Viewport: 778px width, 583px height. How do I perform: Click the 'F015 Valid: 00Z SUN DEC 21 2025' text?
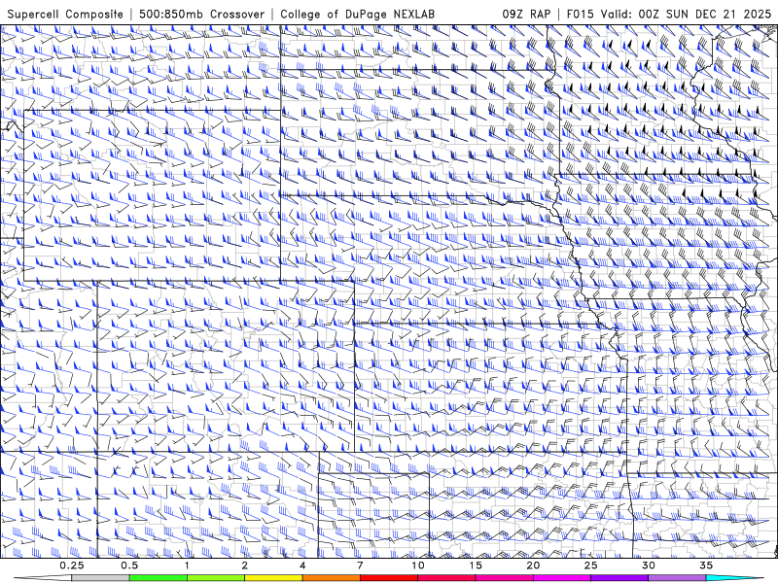(668, 14)
